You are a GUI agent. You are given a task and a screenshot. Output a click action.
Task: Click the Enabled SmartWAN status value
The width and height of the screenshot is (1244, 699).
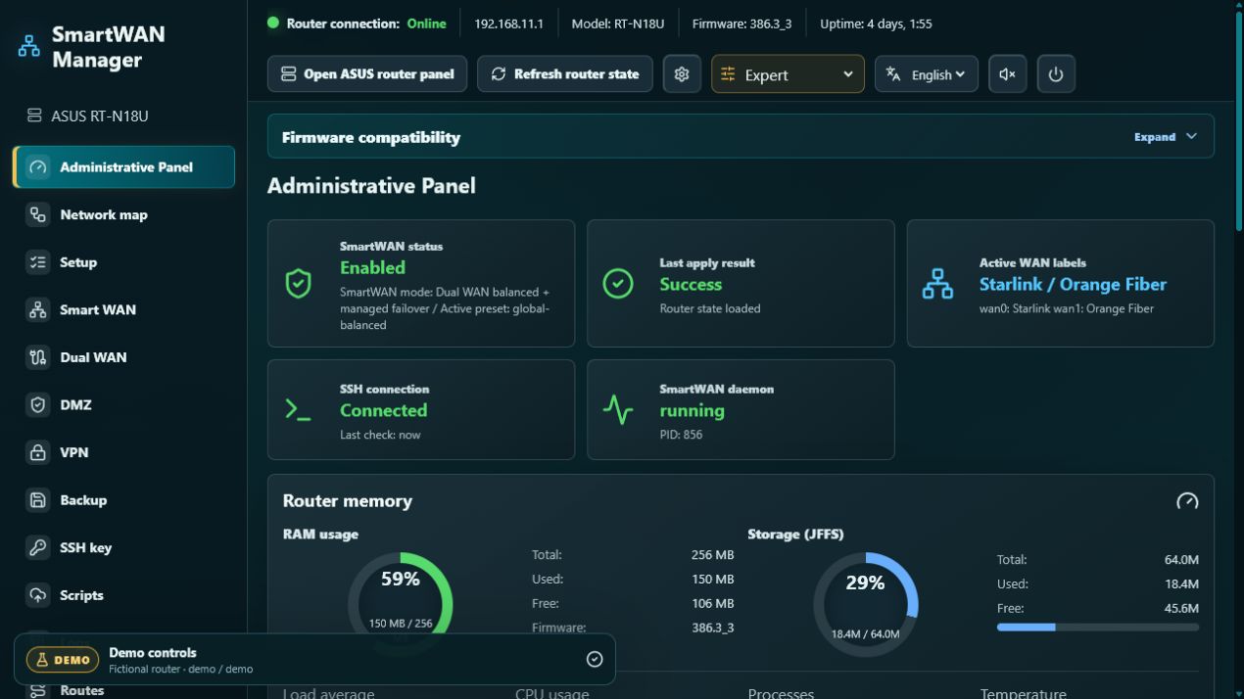click(x=372, y=267)
